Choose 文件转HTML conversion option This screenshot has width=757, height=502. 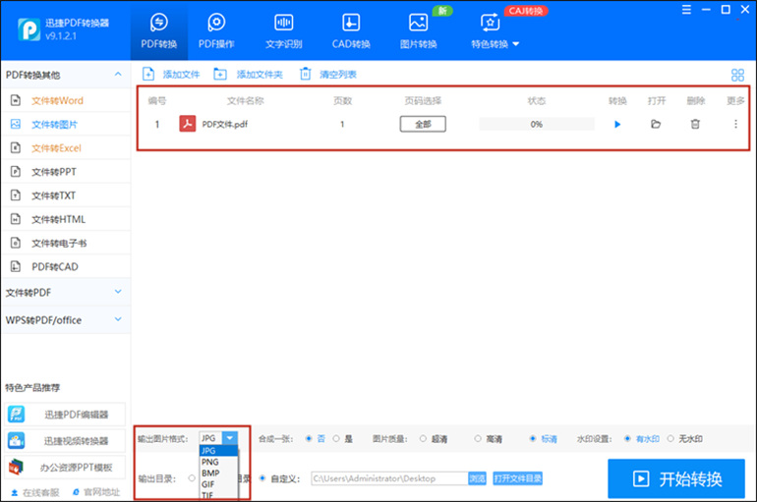pos(66,219)
